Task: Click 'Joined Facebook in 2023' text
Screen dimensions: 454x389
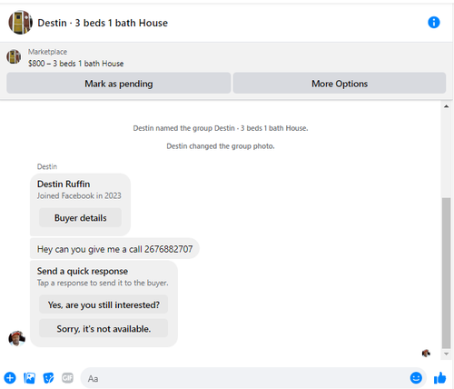Action: tap(79, 195)
